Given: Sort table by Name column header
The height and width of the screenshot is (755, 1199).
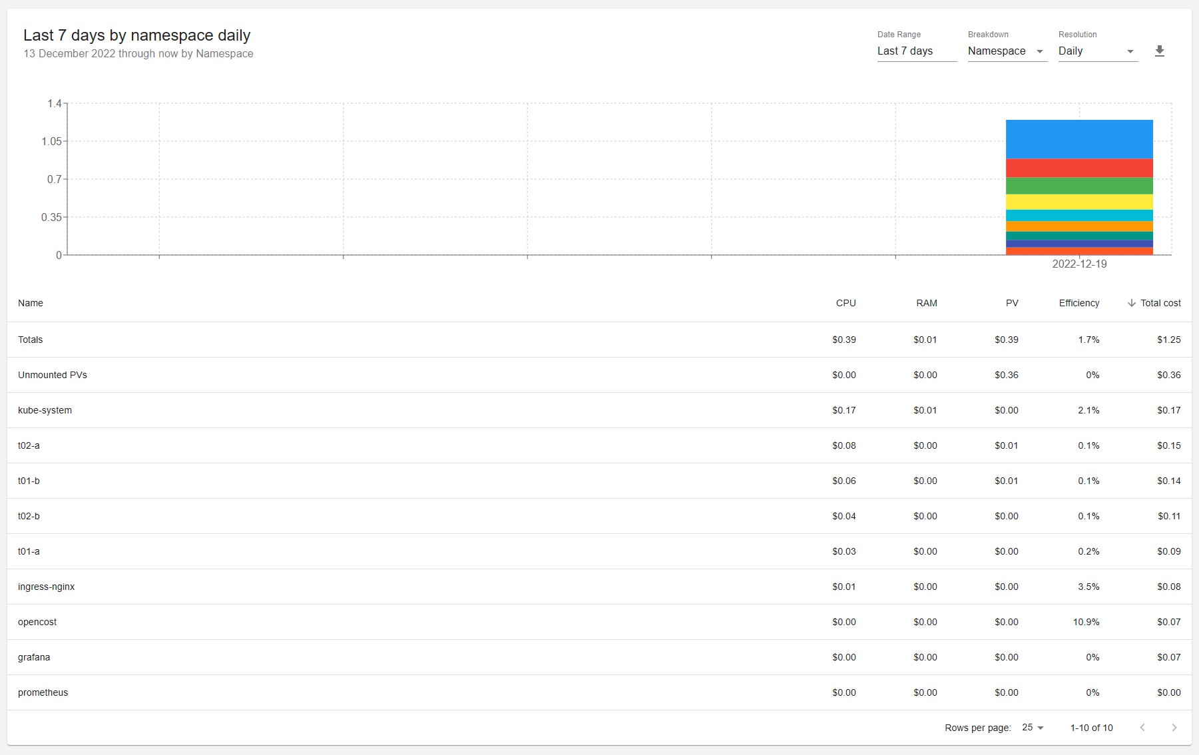Looking at the screenshot, I should pyautogui.click(x=31, y=303).
